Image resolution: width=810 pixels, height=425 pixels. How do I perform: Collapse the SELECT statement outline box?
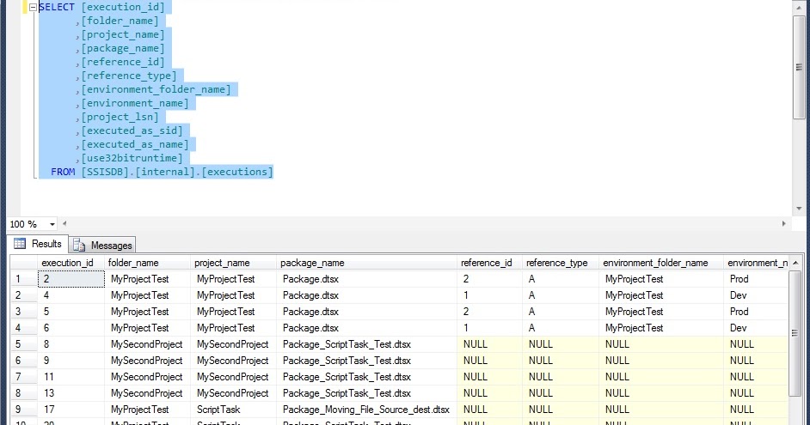click(x=33, y=7)
